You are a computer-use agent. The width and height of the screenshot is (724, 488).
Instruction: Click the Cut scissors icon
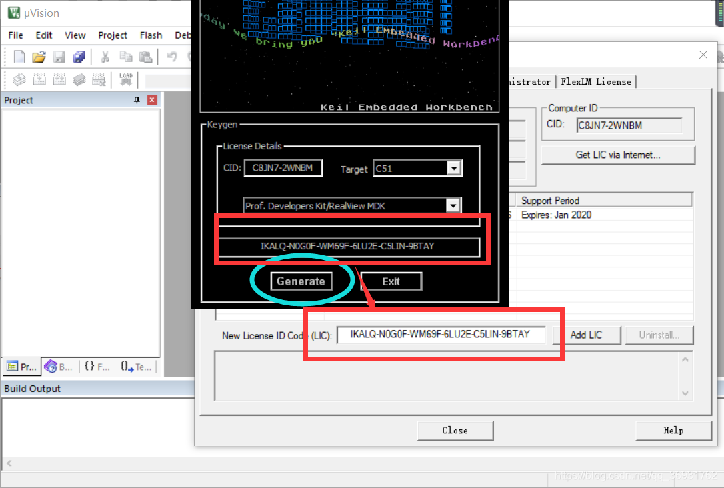click(x=105, y=57)
